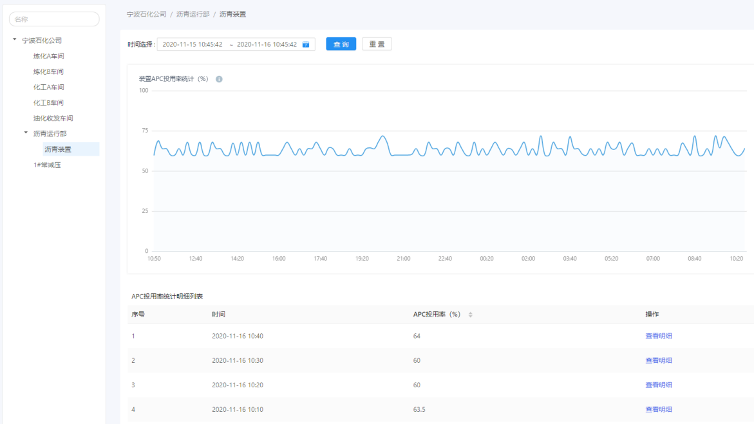This screenshot has width=754, height=424.
Task: Click the sort icon on APC投用率 column
Action: pyautogui.click(x=470, y=315)
